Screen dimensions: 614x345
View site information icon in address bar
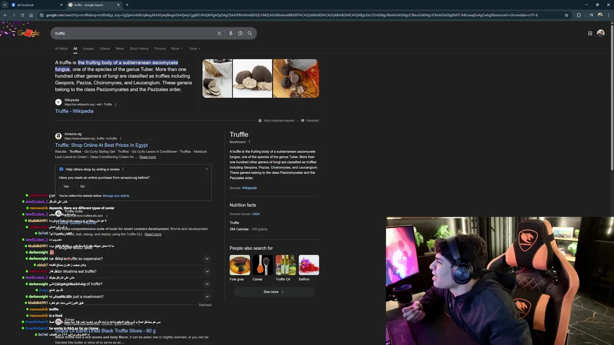tap(42, 15)
